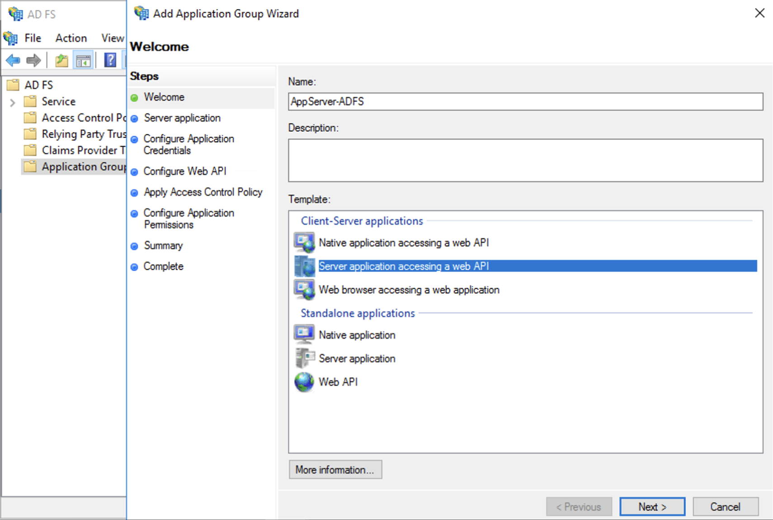Click icon for Web browser accessing web application

tap(304, 289)
